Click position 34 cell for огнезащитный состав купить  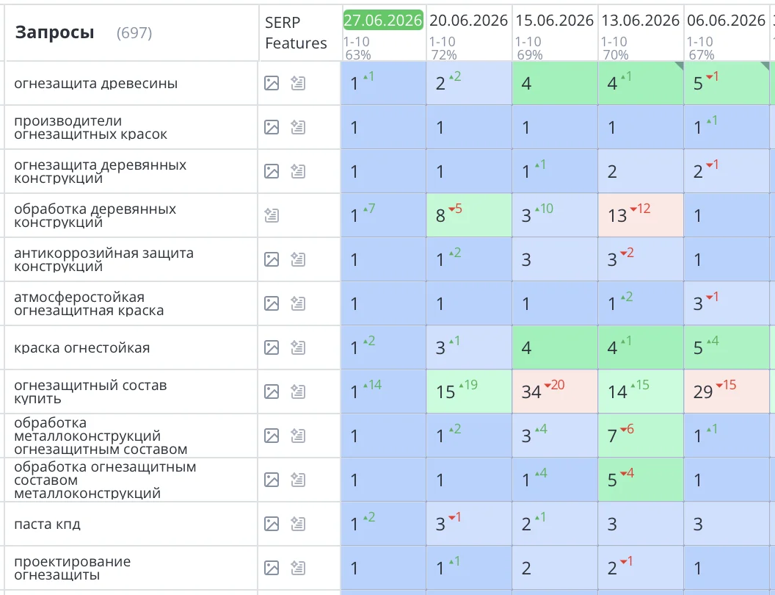pyautogui.click(x=555, y=392)
